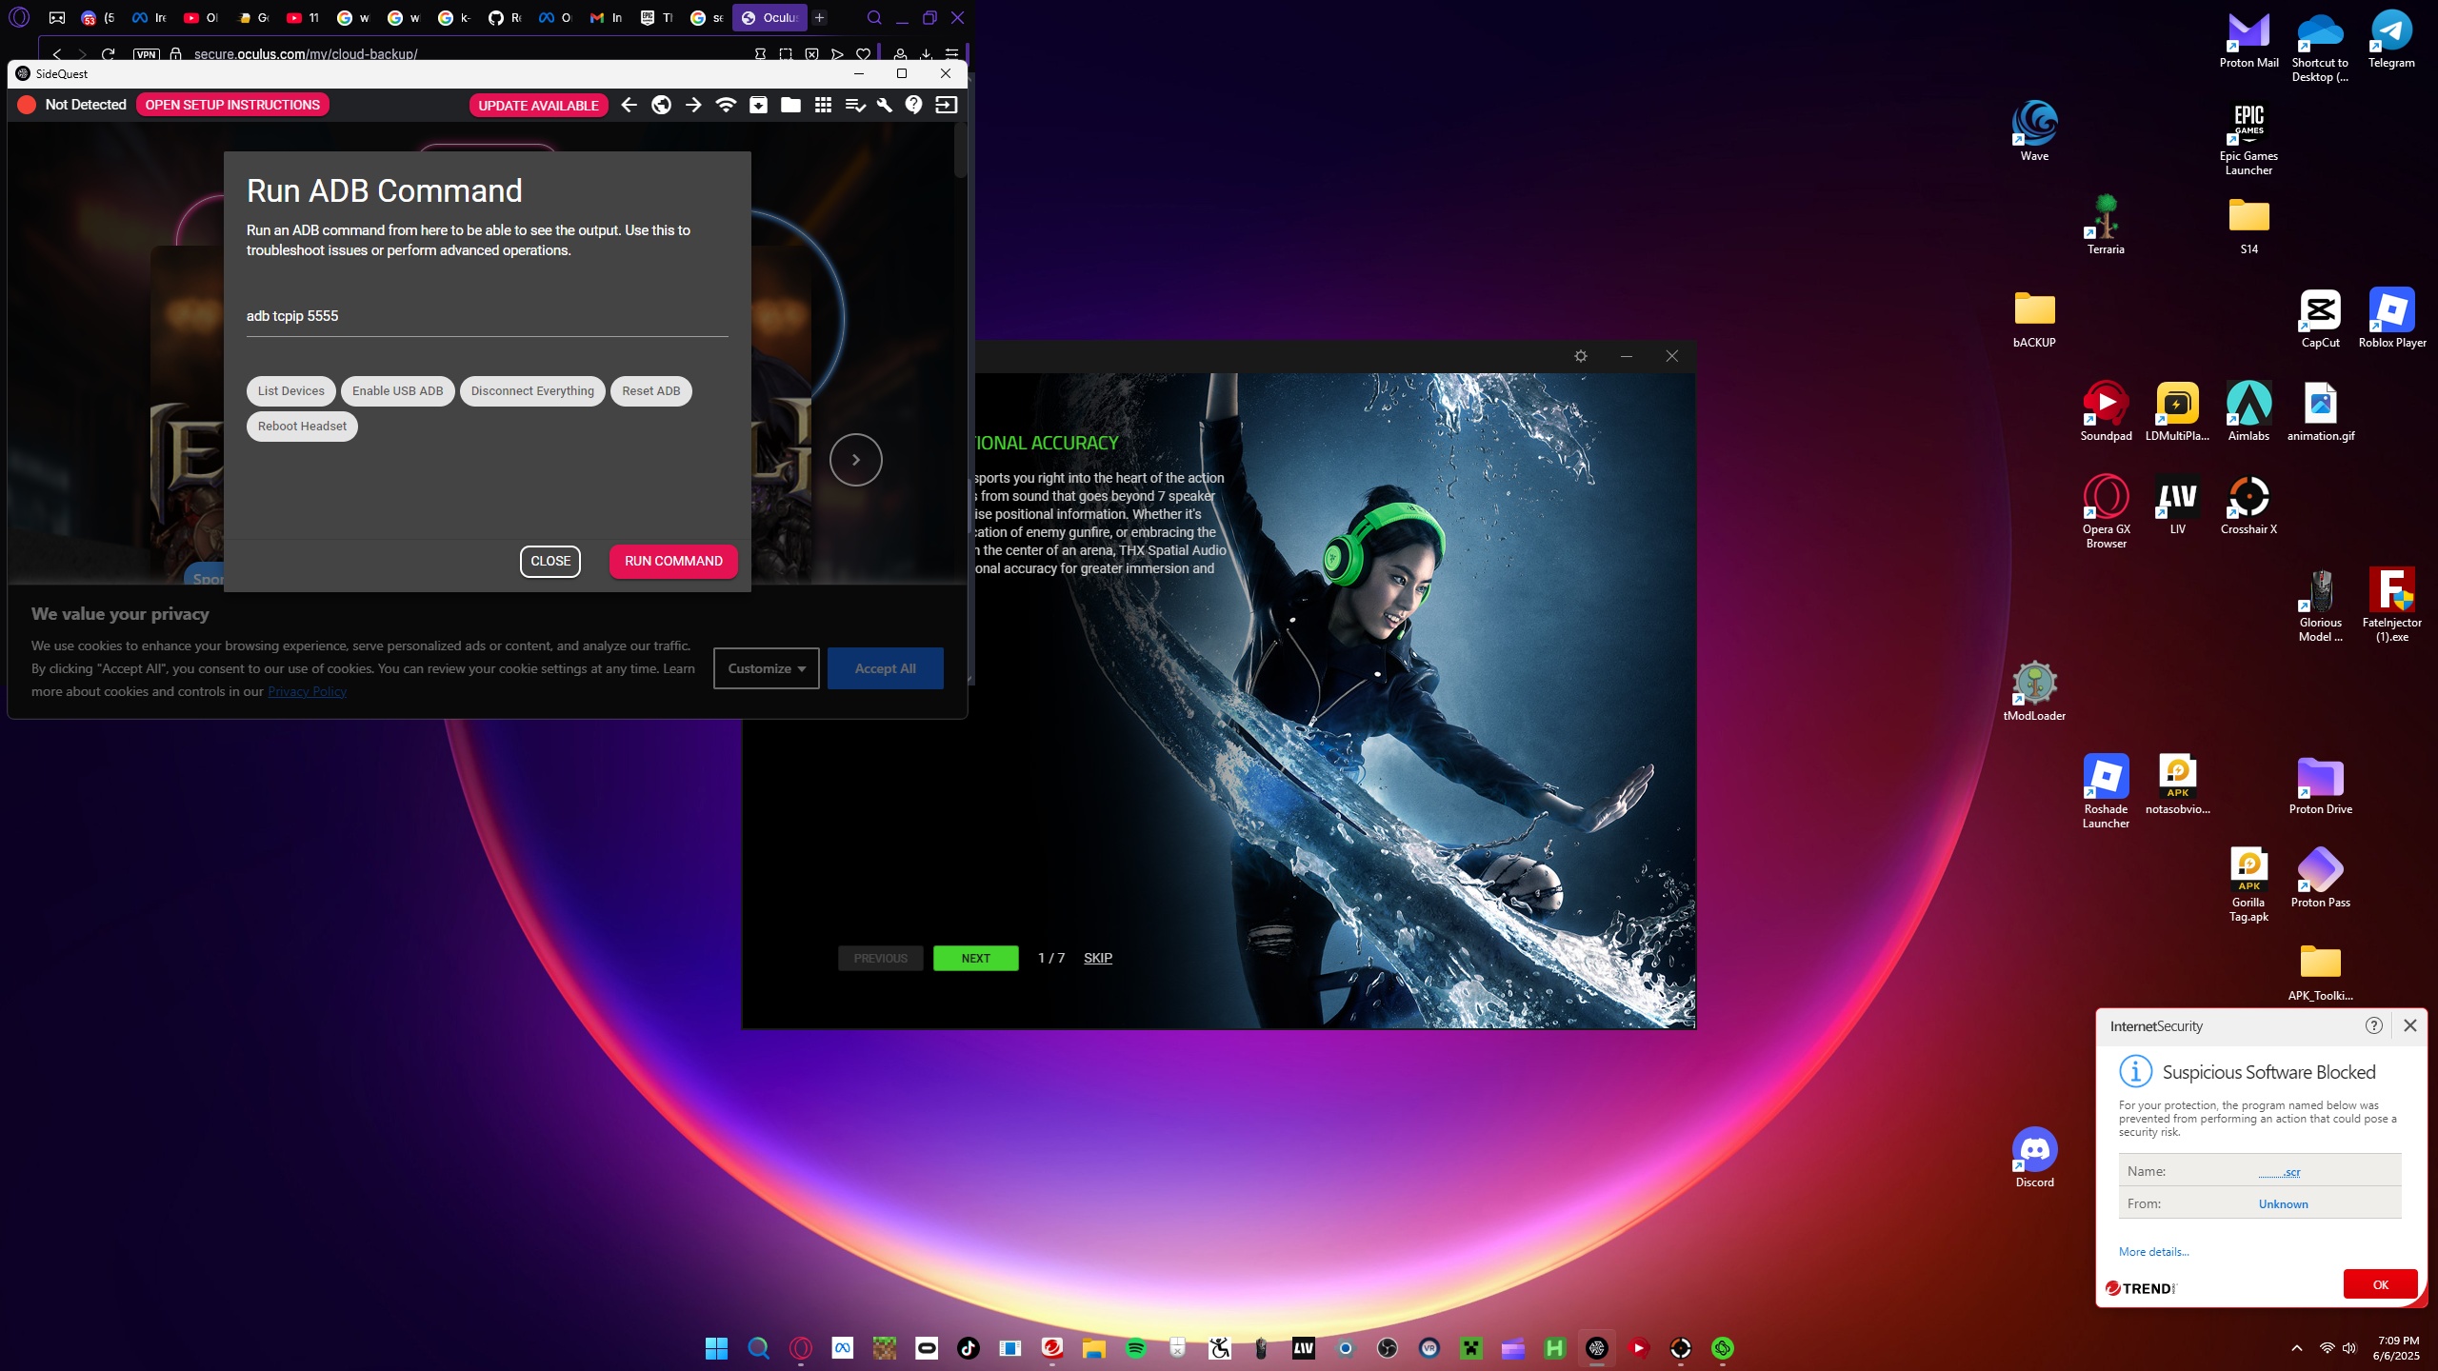Toggle the VPN badge in the browser address bar

[x=146, y=54]
